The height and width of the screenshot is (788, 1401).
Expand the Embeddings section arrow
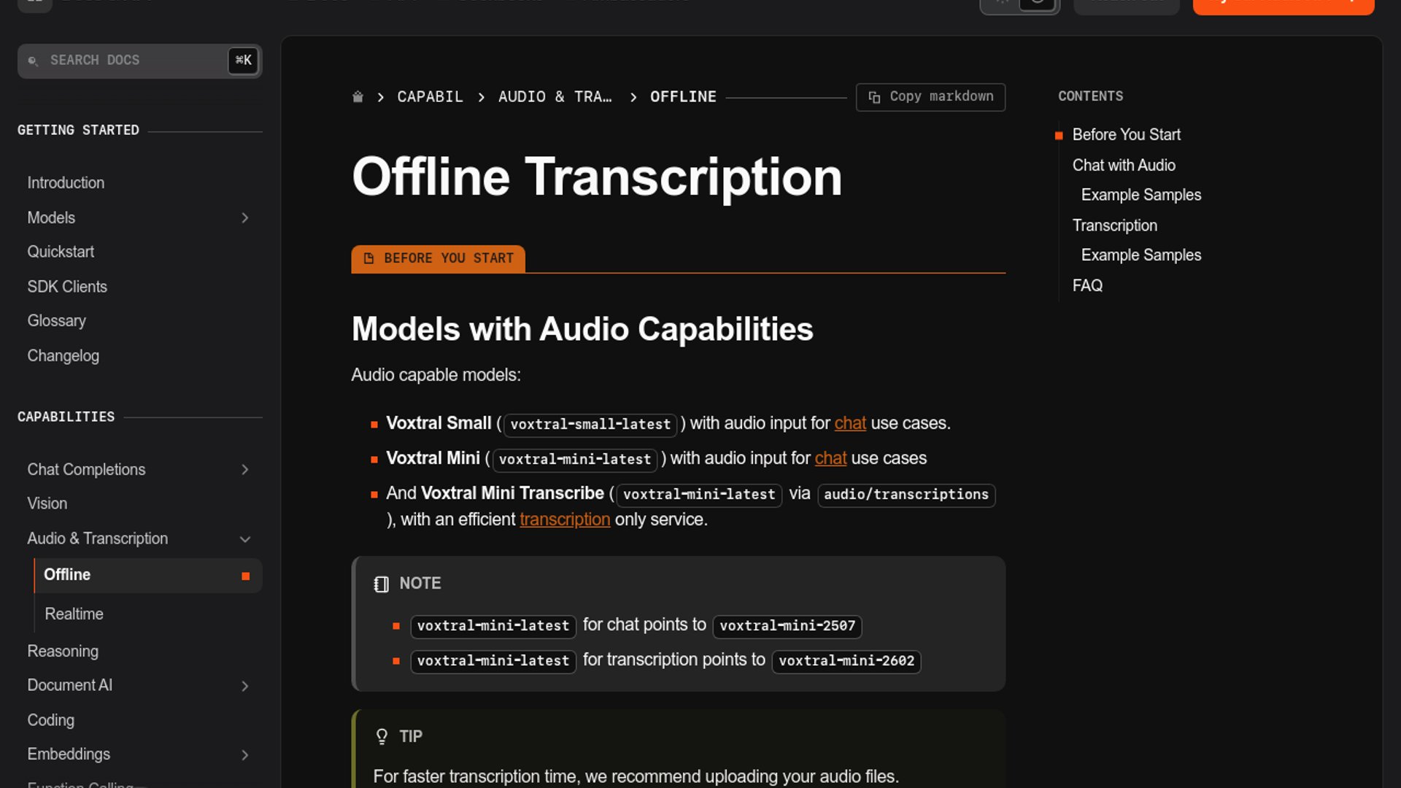(244, 755)
